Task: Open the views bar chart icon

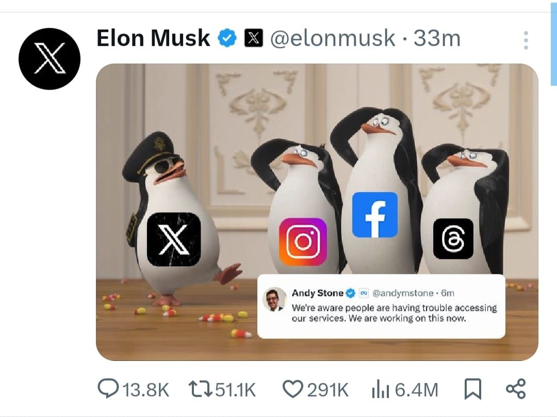Action: pos(381,389)
